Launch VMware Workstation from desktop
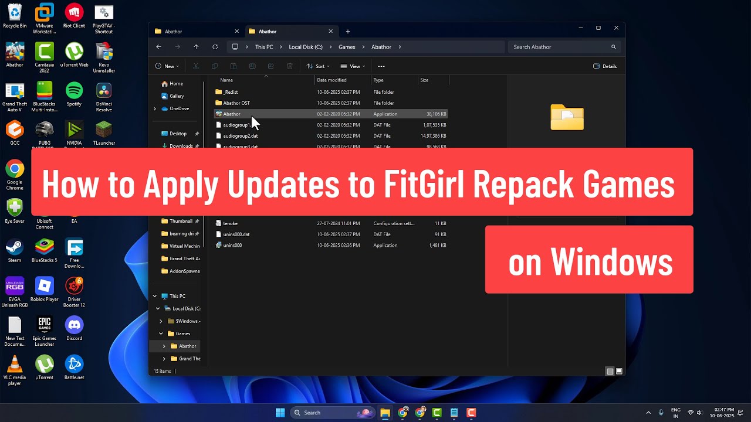This screenshot has height=422, width=751. [x=44, y=19]
